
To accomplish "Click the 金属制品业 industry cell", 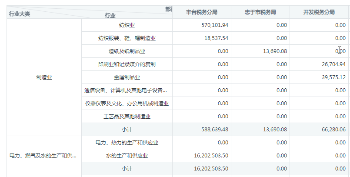I will coord(127,77).
